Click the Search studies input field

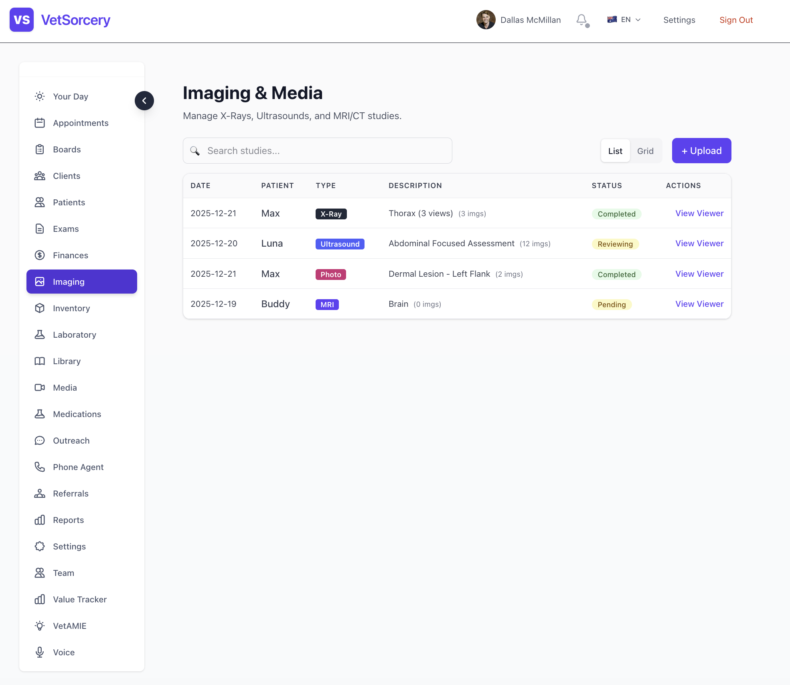click(318, 151)
